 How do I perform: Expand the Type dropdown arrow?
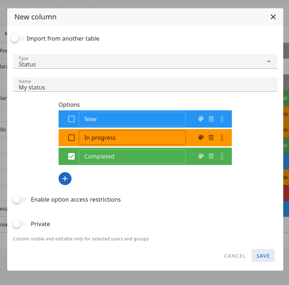(x=269, y=61)
